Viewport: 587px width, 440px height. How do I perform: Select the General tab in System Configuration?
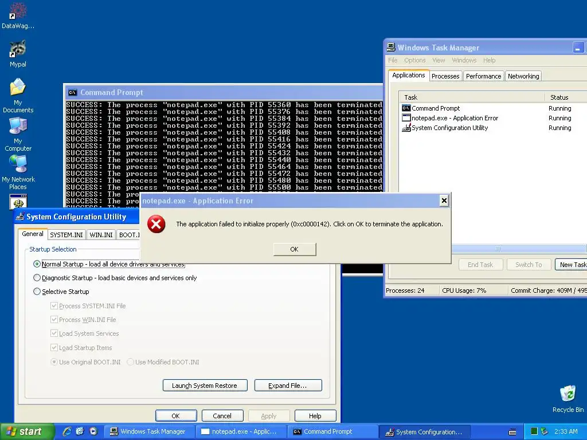tap(33, 234)
